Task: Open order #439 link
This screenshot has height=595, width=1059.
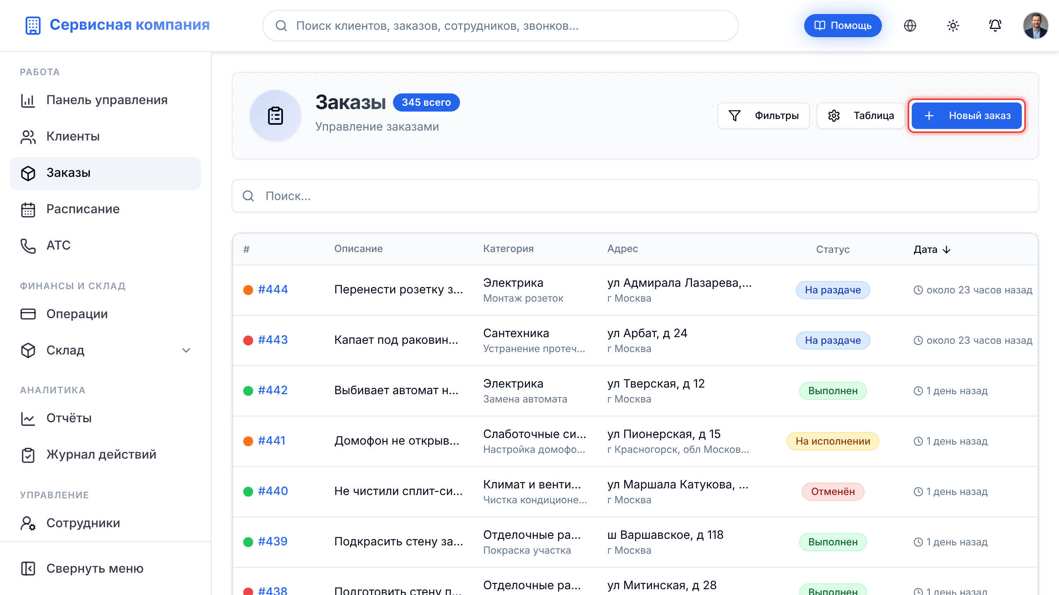Action: pyautogui.click(x=273, y=542)
